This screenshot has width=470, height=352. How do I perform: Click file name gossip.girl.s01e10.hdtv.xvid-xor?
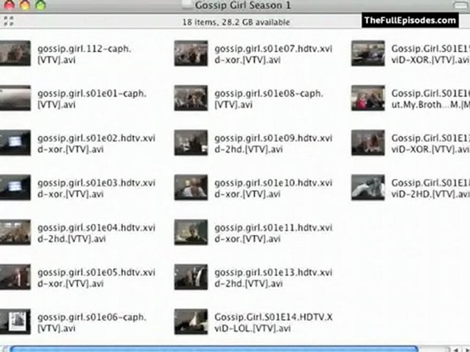coord(273,188)
